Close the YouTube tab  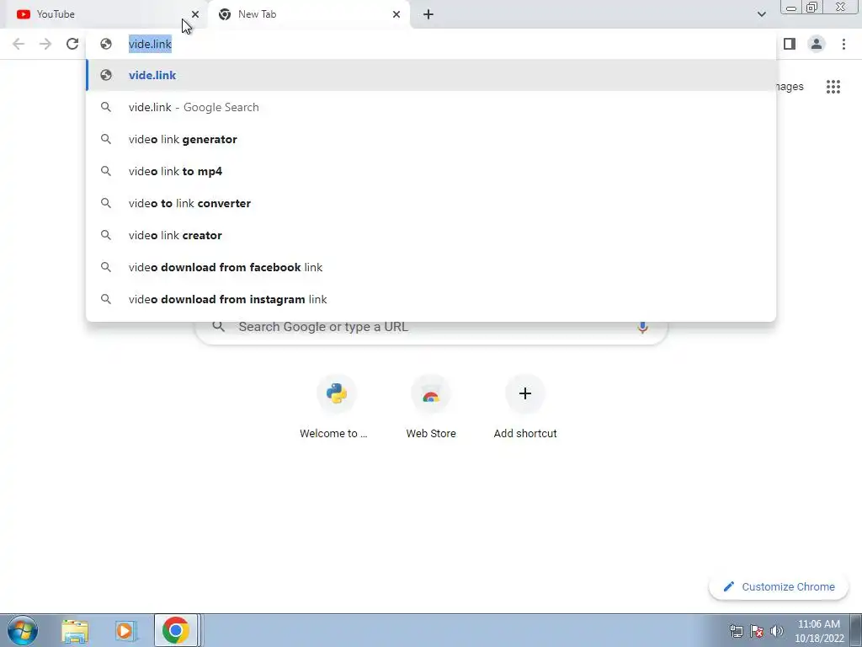tap(195, 14)
